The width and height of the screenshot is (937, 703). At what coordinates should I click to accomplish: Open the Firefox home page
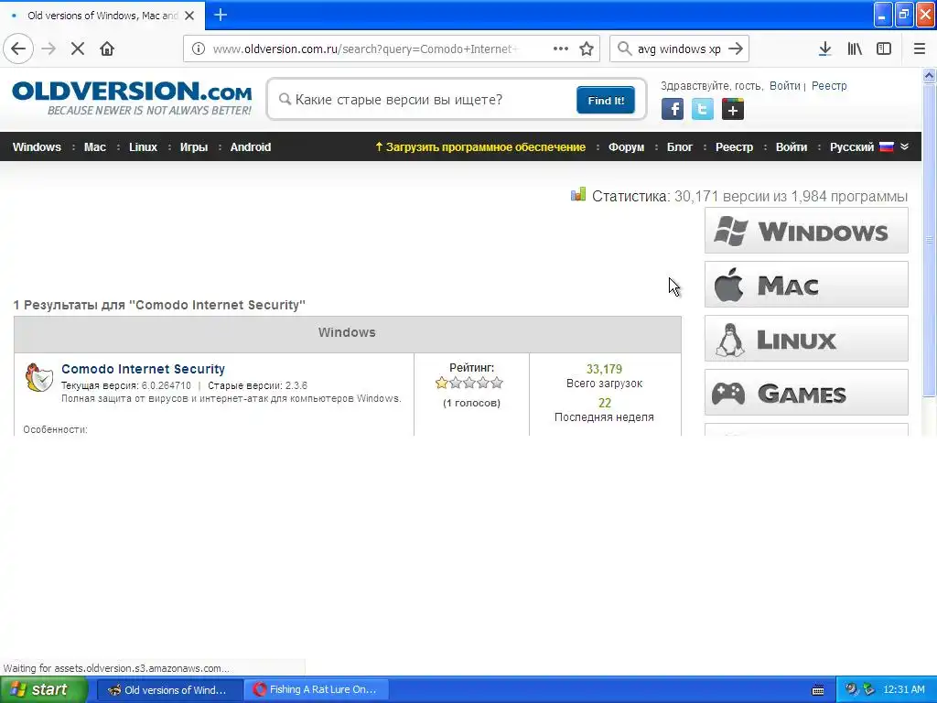(107, 49)
